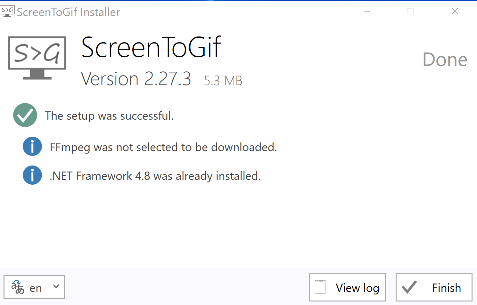Image resolution: width=477 pixels, height=305 pixels.
Task: Click the FFmpeg not selected message
Action: [x=163, y=147]
